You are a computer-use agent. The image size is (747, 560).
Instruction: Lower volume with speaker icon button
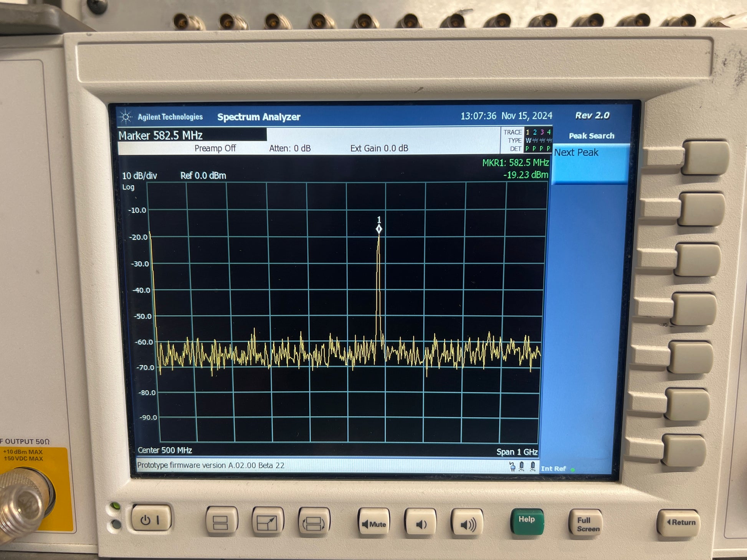[x=420, y=523]
